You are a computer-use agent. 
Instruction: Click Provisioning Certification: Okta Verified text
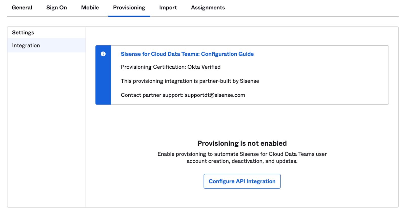171,67
